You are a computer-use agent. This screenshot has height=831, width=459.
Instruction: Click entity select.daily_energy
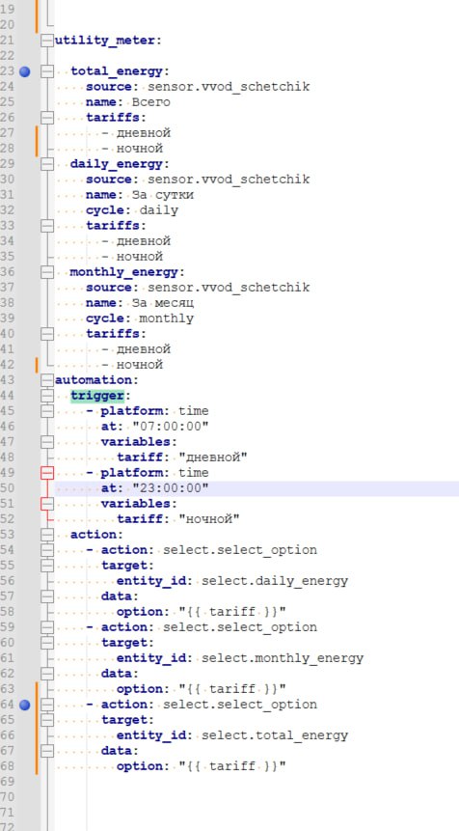pos(275,581)
